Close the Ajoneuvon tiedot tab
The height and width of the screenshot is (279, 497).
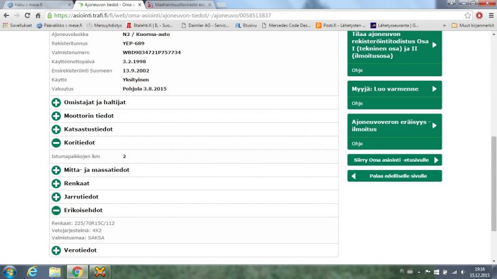139,5
